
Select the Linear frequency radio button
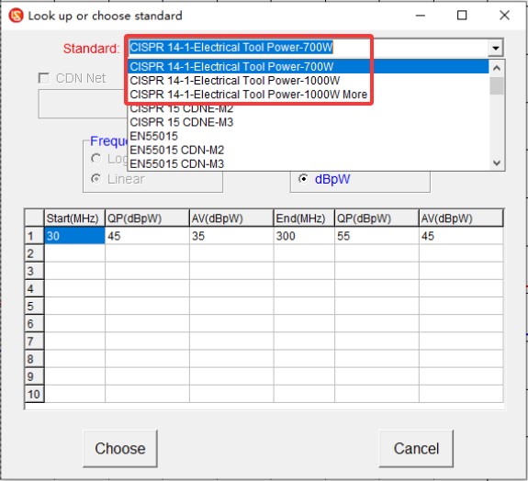[x=96, y=179]
